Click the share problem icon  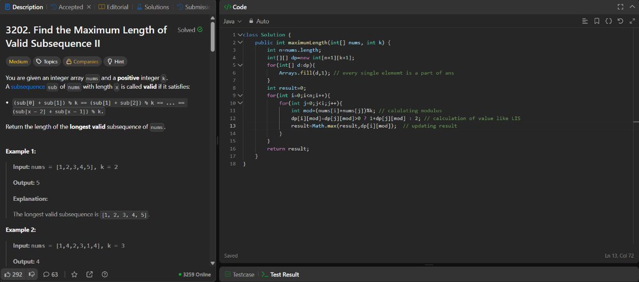(89, 274)
